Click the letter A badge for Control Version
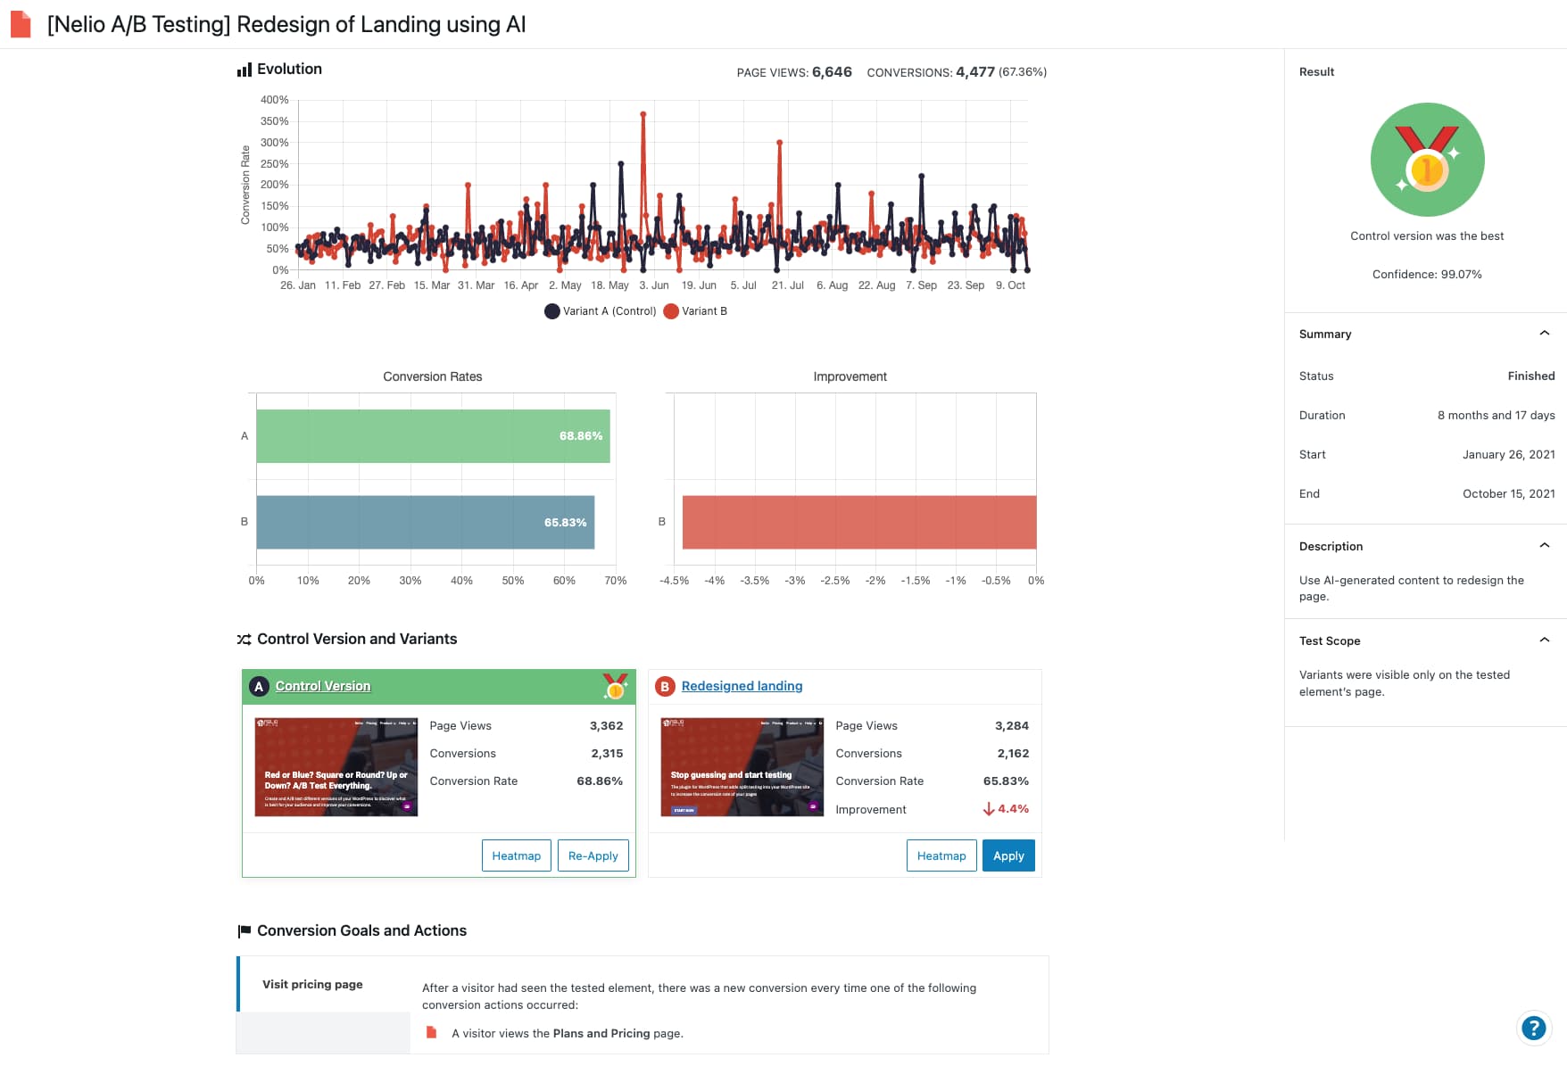Screen dimensions: 1567x1066 pyautogui.click(x=259, y=686)
